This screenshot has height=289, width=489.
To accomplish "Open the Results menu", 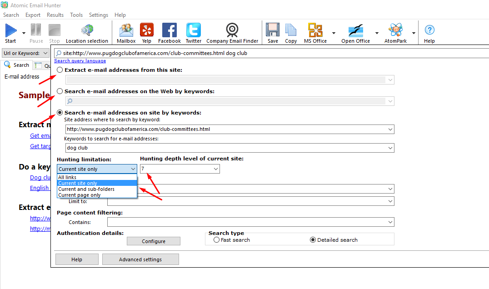I will pyautogui.click(x=55, y=15).
